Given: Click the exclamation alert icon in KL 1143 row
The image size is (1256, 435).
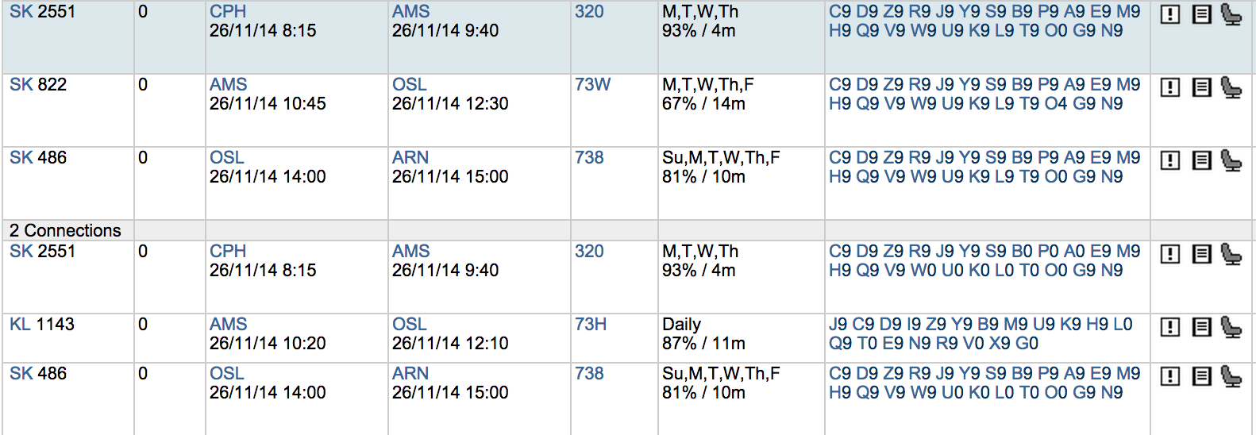Looking at the screenshot, I should pos(1170,327).
